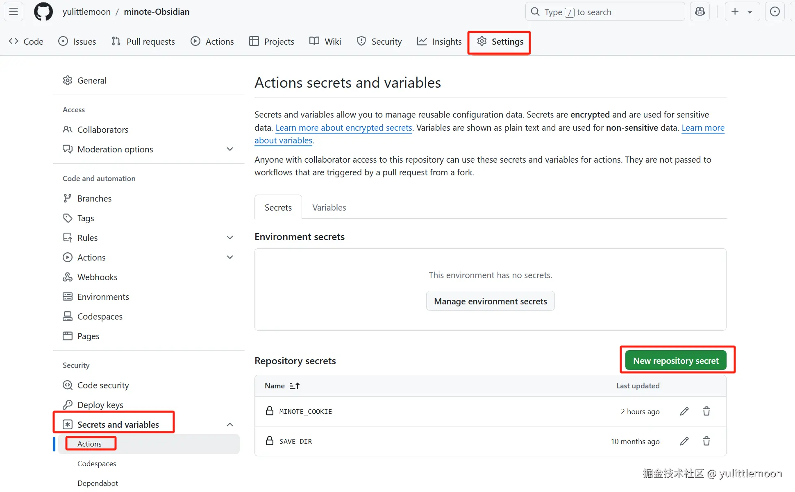
Task: Delete the MINOTE_COOKIE secret trash icon
Action: (x=706, y=411)
